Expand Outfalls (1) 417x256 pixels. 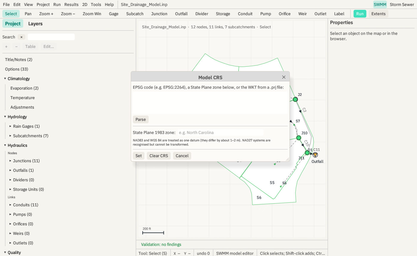pos(10,170)
